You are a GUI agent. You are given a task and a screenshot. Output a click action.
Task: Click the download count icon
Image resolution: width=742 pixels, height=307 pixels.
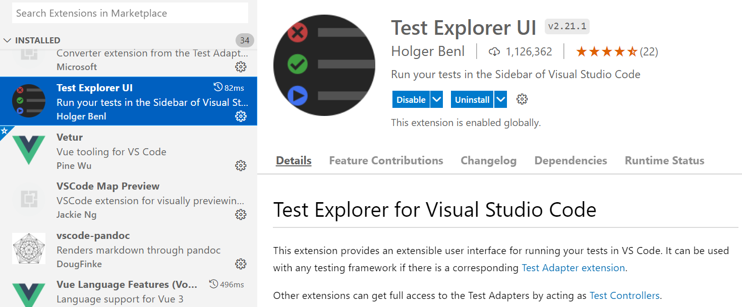pos(494,51)
